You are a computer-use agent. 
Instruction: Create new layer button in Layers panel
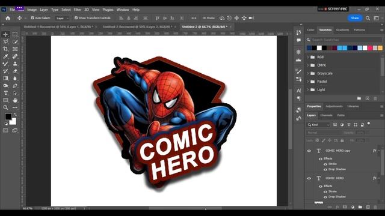tap(368, 207)
